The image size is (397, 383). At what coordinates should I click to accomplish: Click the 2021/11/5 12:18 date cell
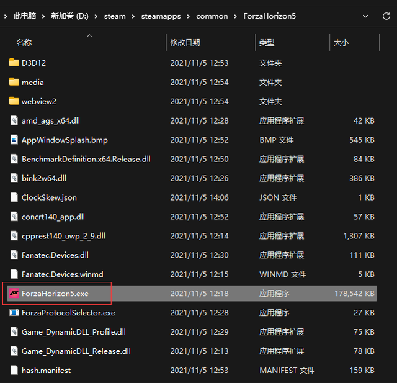pos(199,294)
